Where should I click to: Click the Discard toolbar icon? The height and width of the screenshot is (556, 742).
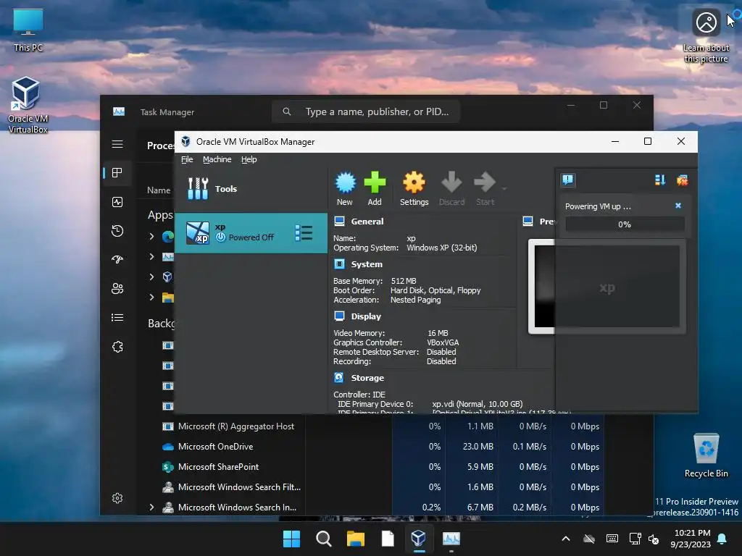coord(451,188)
